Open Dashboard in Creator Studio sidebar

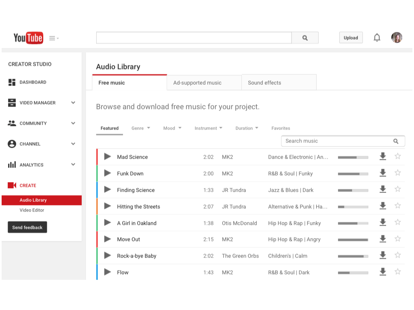click(27, 82)
